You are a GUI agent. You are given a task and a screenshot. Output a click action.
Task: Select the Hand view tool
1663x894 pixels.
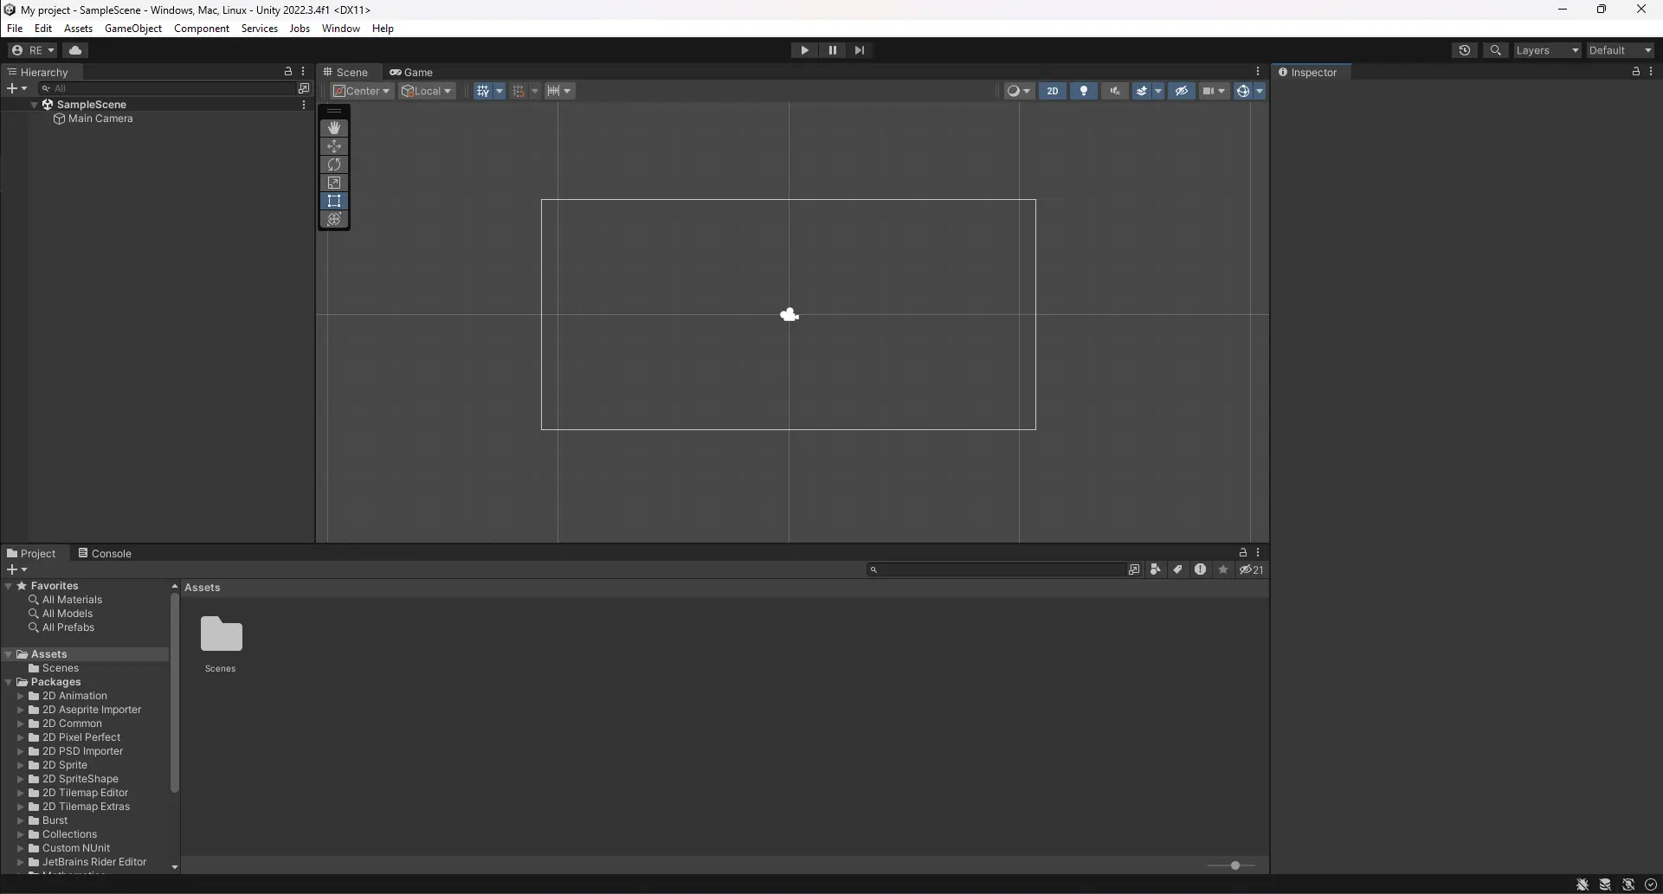tap(334, 128)
